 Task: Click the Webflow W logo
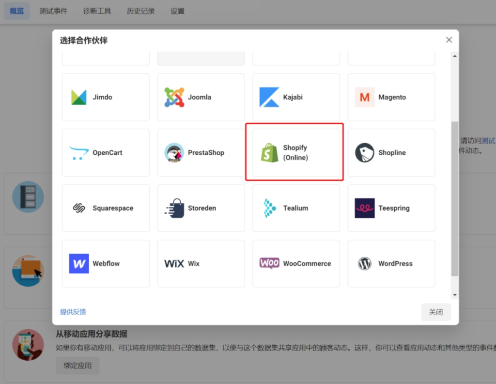click(x=79, y=264)
